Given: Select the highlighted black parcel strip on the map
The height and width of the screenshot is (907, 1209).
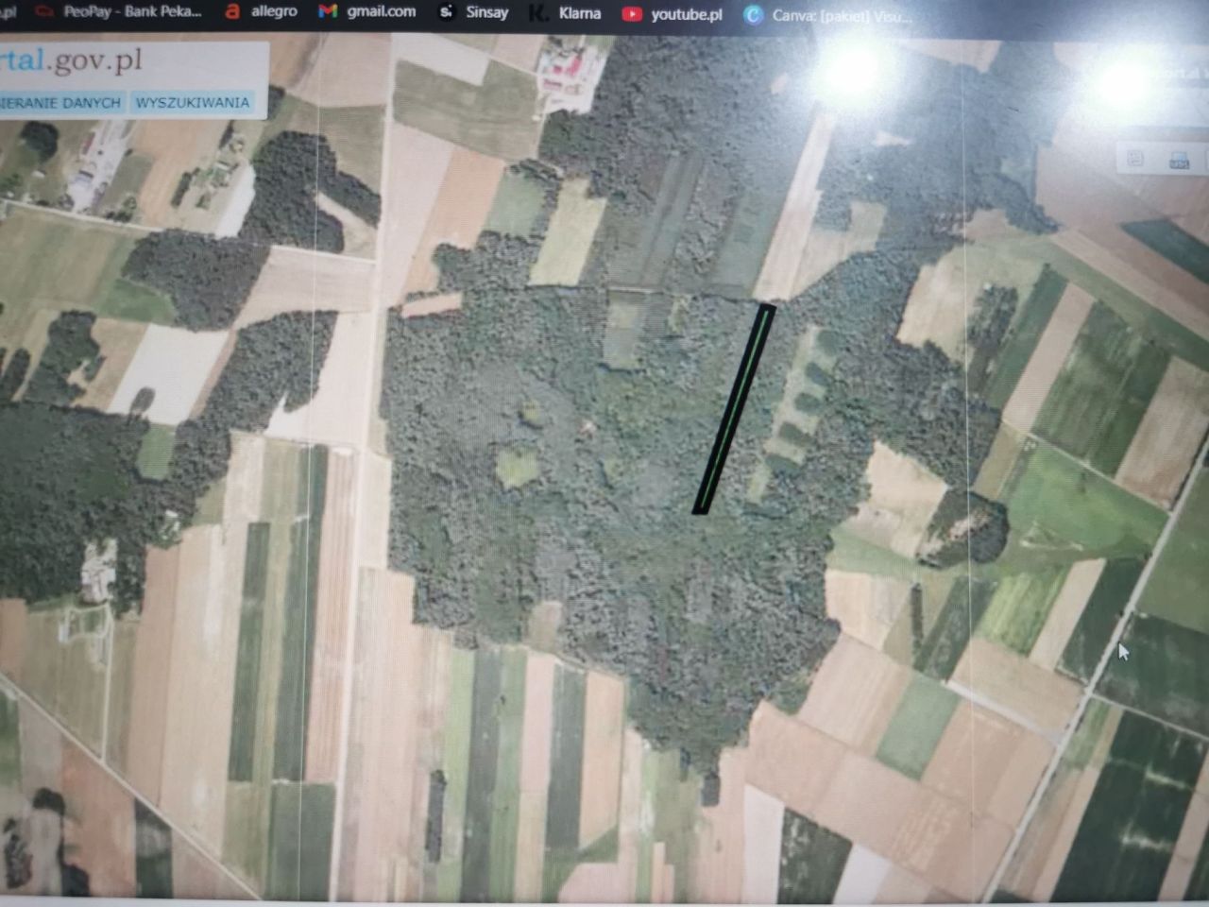Looking at the screenshot, I should coord(734,409).
